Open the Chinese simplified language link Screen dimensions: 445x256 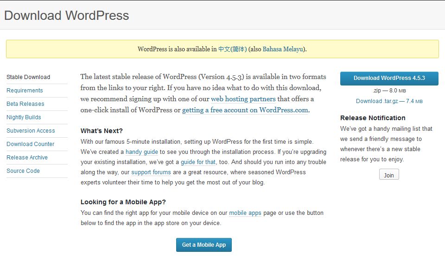tap(232, 49)
